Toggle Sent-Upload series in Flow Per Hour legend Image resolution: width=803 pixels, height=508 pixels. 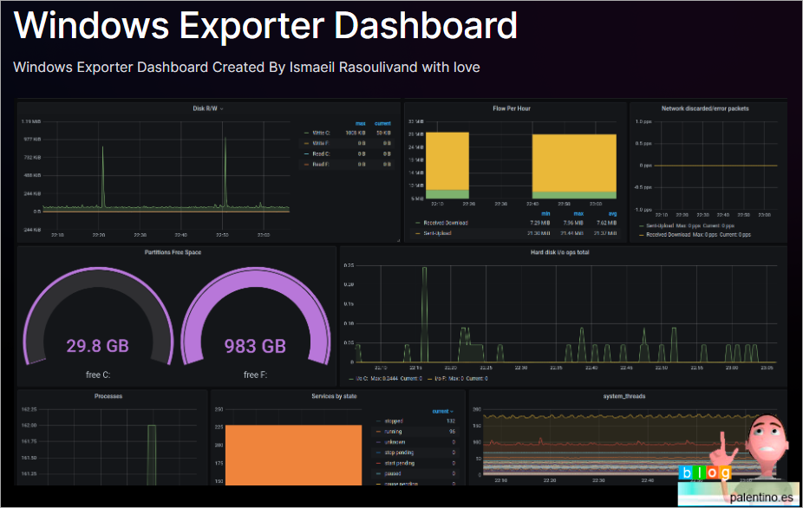click(439, 233)
